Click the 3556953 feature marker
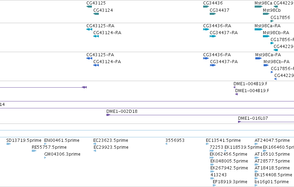 point(166,144)
